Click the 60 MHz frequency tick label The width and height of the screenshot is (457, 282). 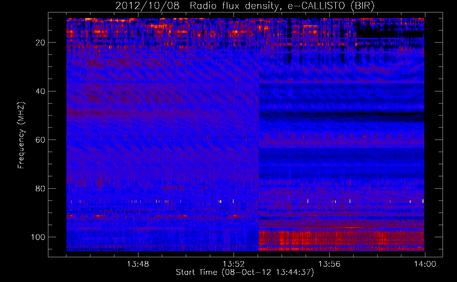[x=40, y=140]
